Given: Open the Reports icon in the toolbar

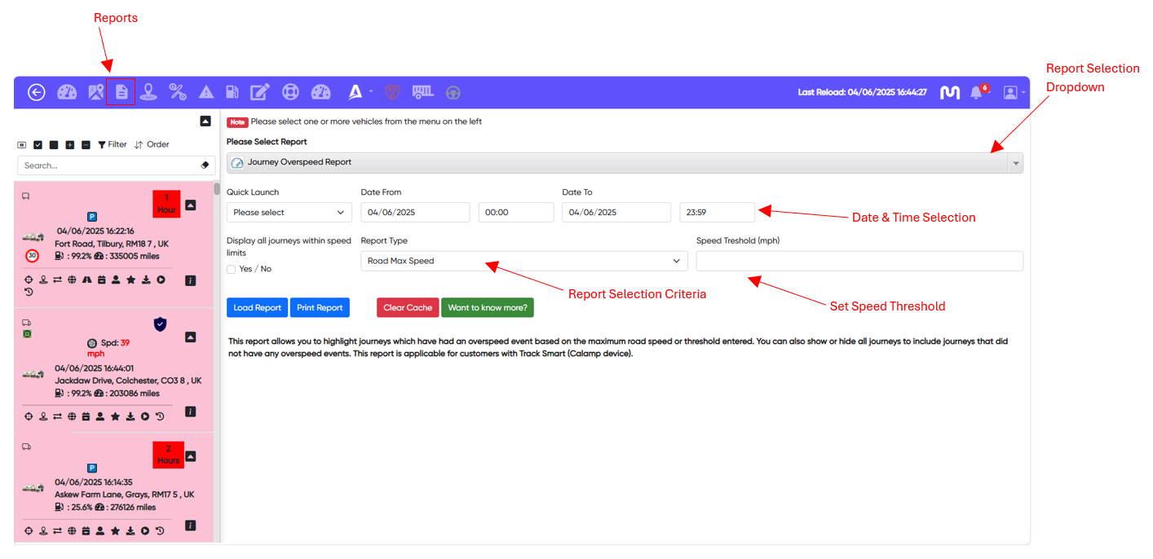Looking at the screenshot, I should (x=121, y=92).
